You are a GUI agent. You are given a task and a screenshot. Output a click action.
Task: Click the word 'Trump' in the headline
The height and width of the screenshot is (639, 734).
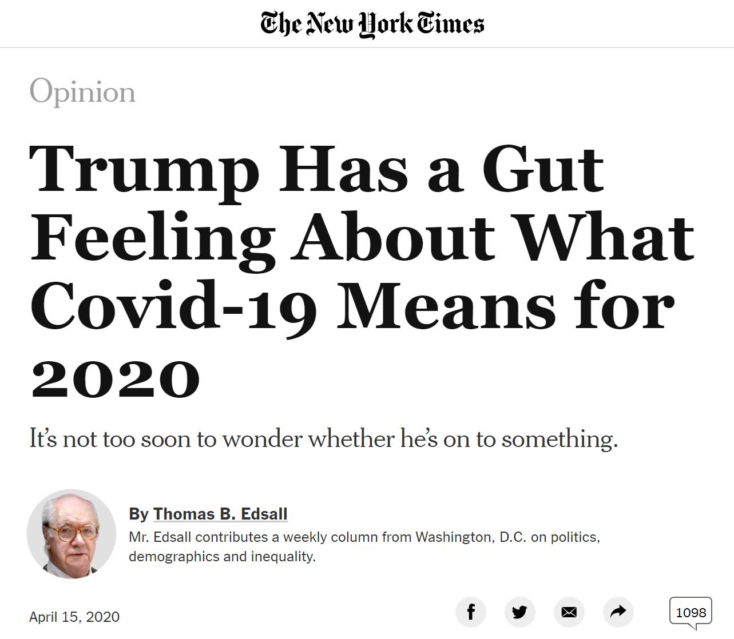[x=144, y=170]
